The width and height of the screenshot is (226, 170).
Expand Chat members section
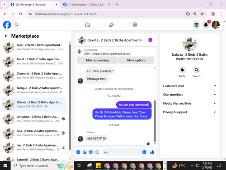pyautogui.click(x=189, y=94)
